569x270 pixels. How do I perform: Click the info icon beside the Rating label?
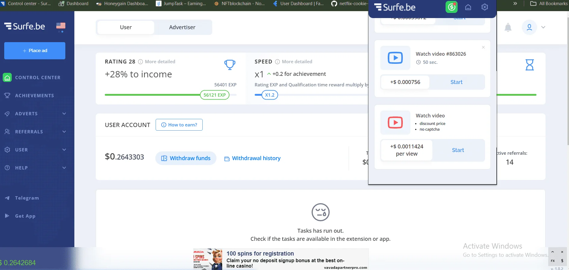[x=140, y=62]
